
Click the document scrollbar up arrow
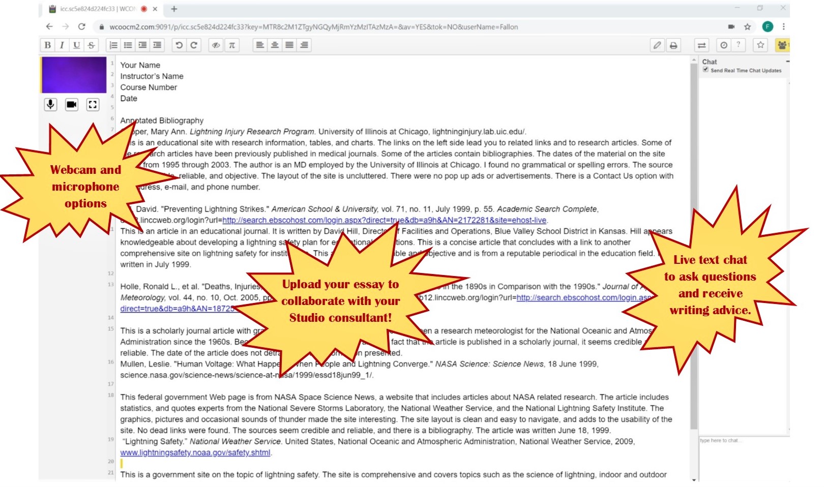(x=694, y=60)
